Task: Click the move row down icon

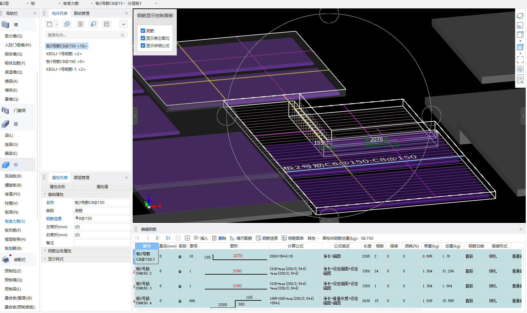Action: 187,238
